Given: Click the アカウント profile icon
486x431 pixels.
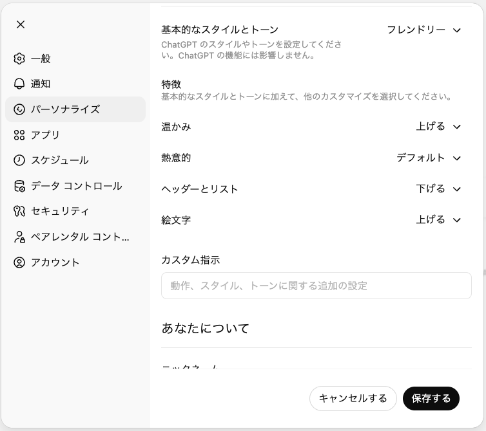Looking at the screenshot, I should coord(19,262).
